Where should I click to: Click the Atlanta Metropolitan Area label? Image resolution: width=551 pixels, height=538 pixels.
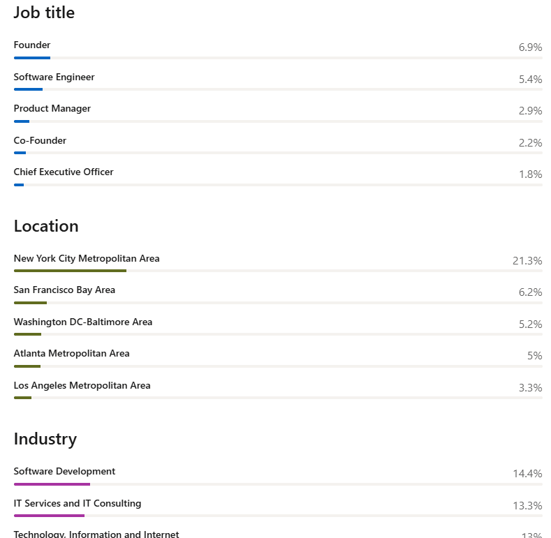point(71,354)
